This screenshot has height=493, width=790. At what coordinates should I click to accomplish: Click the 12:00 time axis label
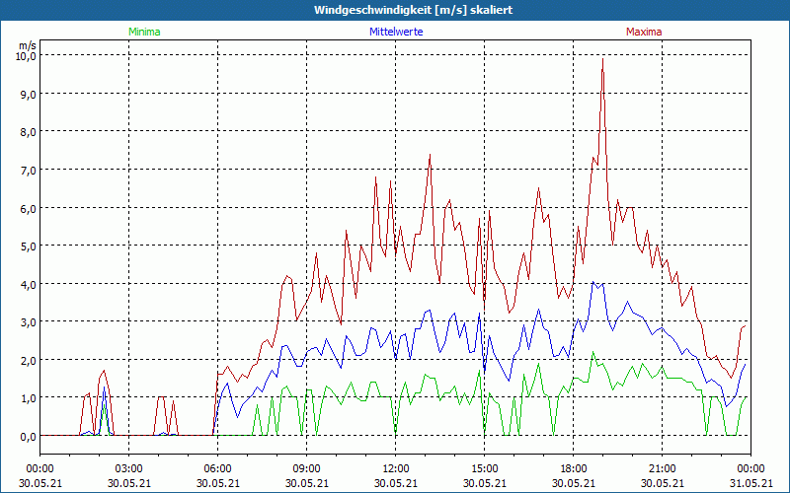pyautogui.click(x=396, y=469)
